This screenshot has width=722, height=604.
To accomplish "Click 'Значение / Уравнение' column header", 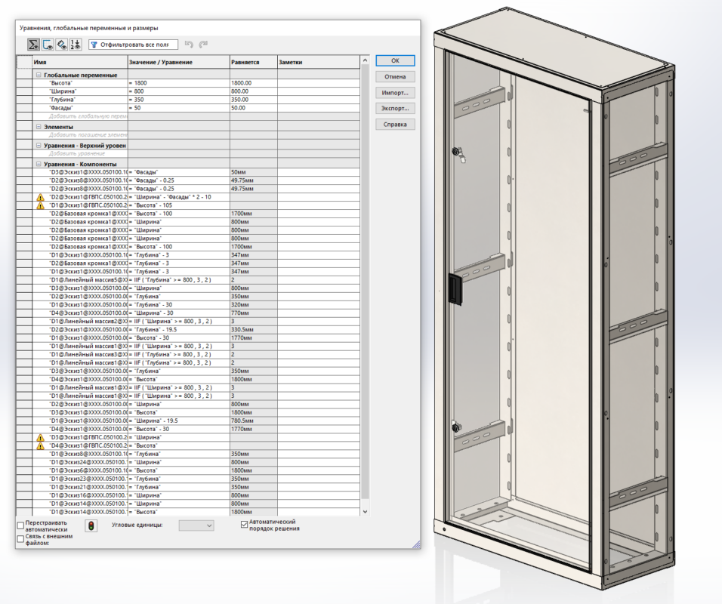I will pos(179,62).
